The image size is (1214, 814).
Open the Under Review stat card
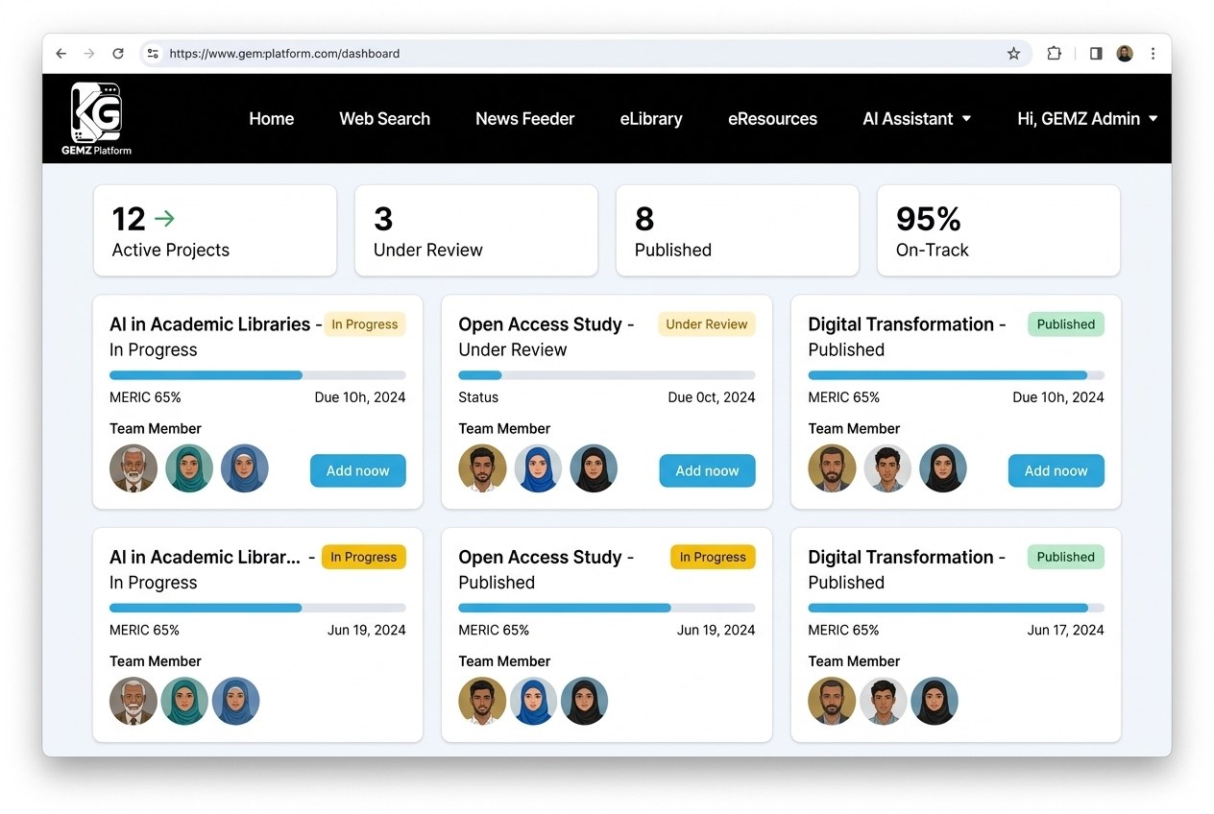[476, 230]
